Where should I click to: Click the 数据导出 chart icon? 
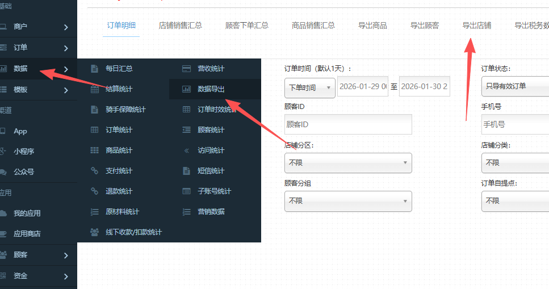coord(186,89)
